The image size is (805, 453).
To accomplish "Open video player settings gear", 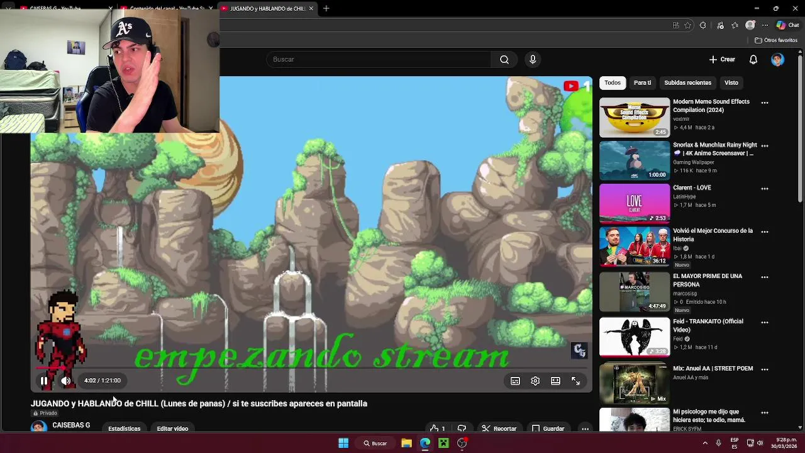I will pyautogui.click(x=535, y=381).
